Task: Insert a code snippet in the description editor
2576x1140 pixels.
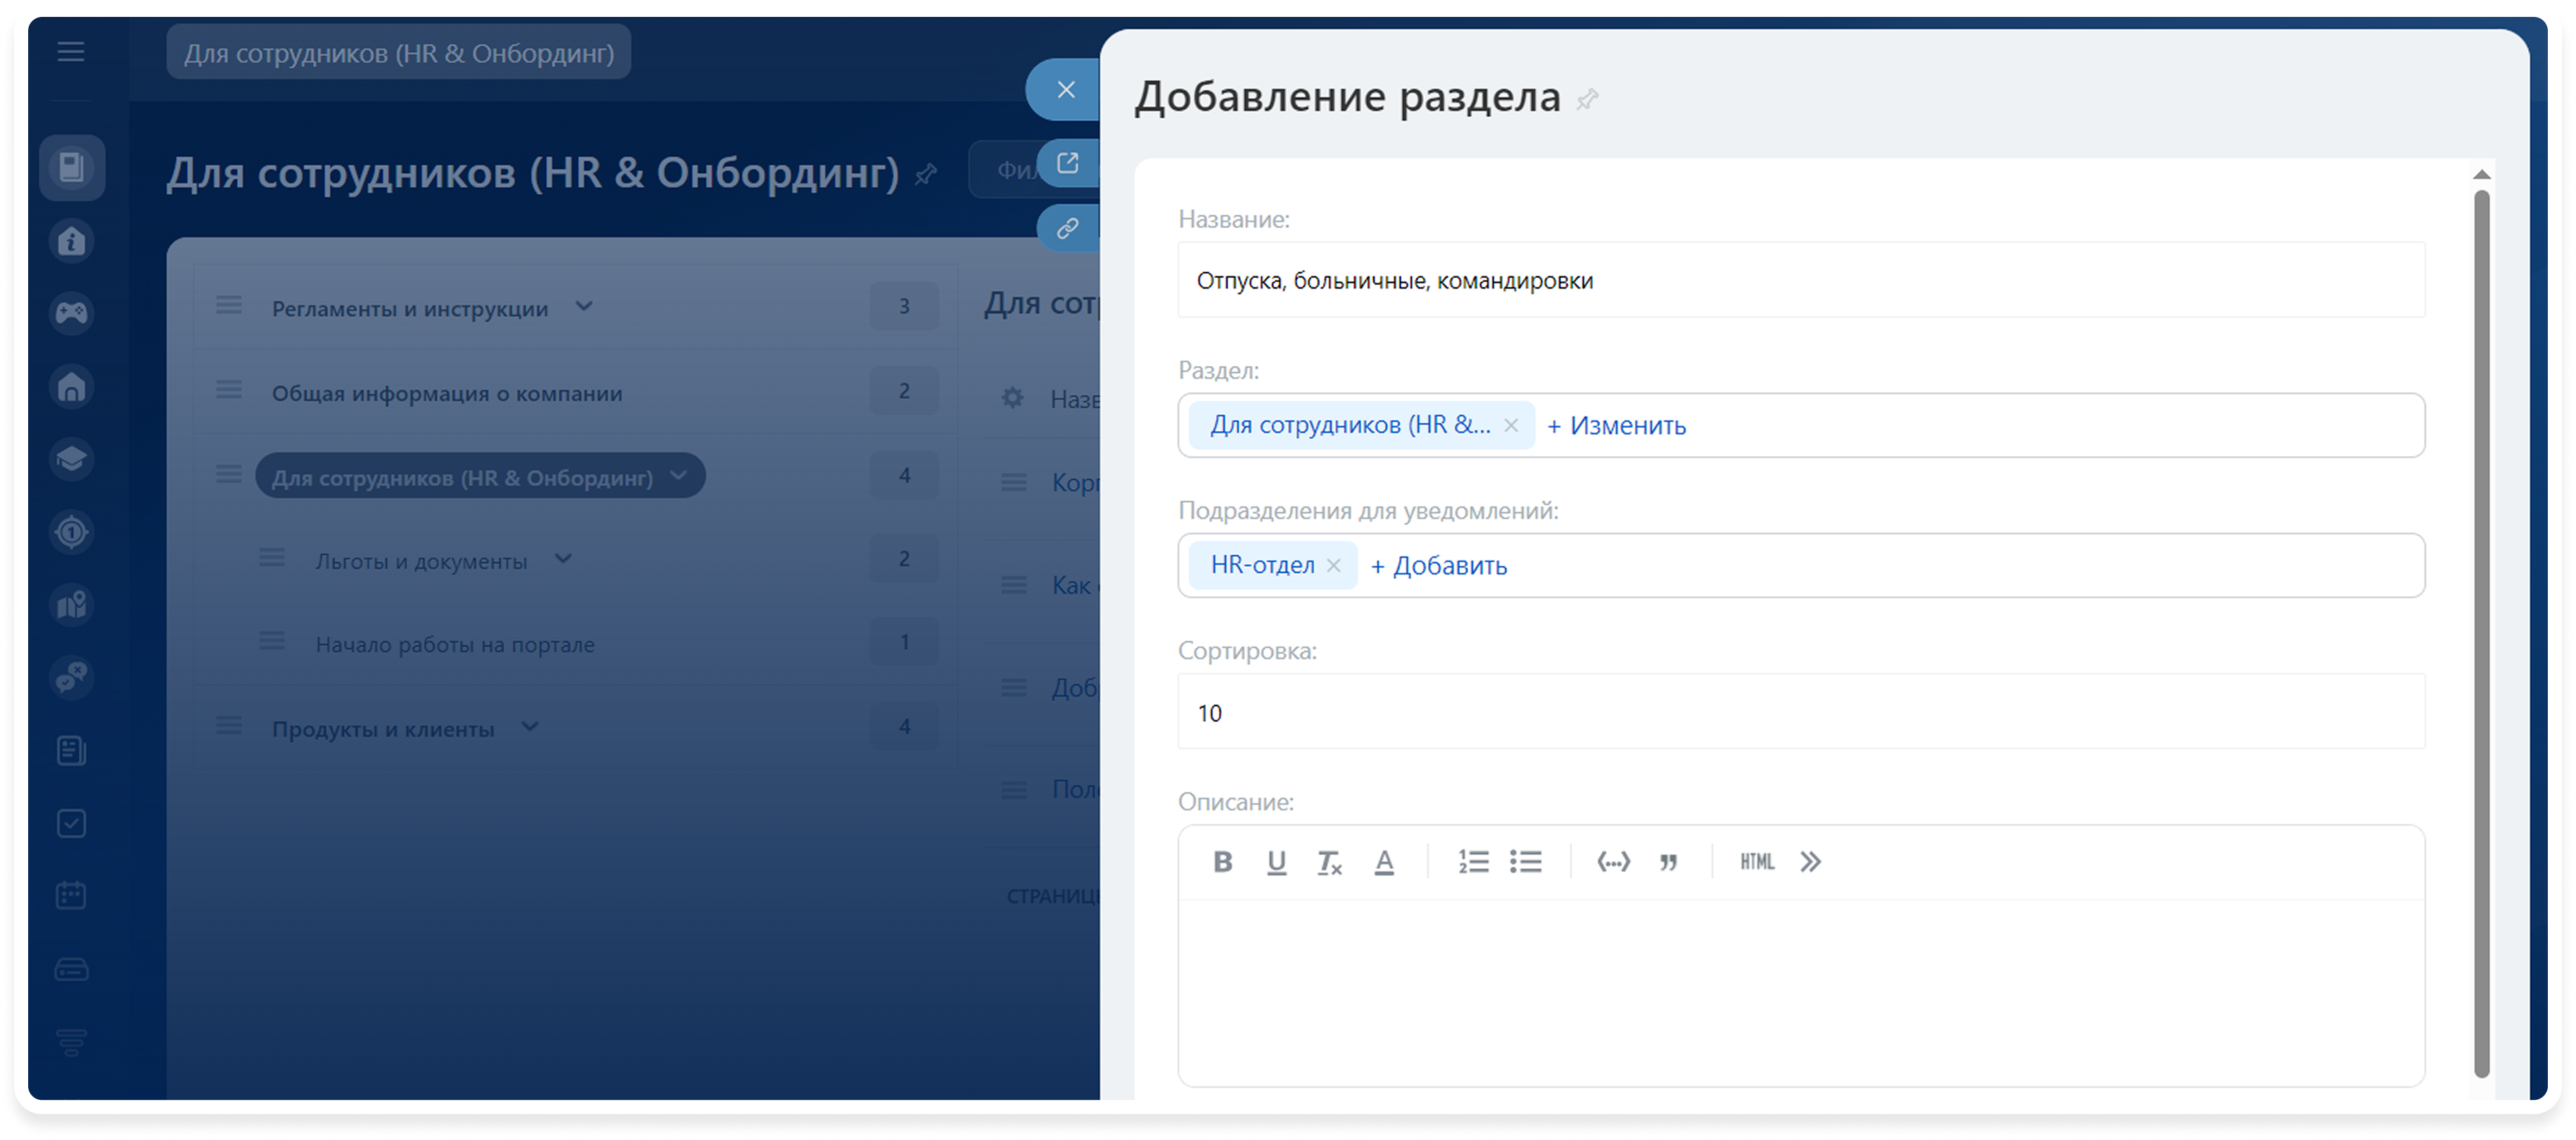Action: pos(1613,862)
